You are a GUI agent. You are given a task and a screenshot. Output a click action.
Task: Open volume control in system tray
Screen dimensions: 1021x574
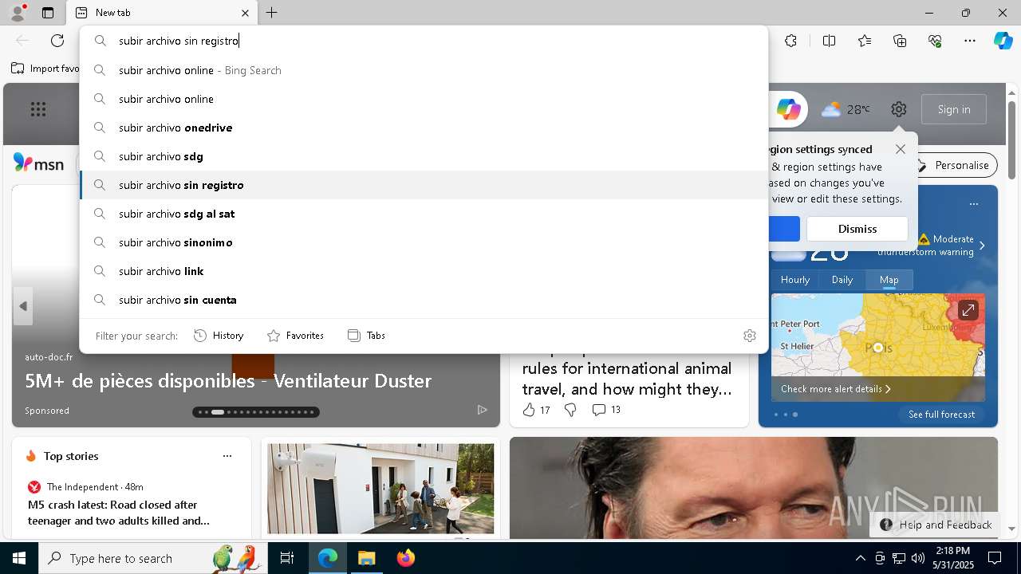(x=918, y=558)
